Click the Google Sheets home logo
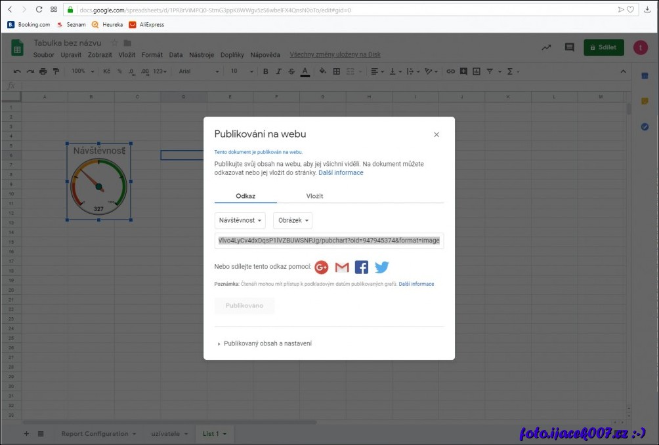 click(18, 48)
